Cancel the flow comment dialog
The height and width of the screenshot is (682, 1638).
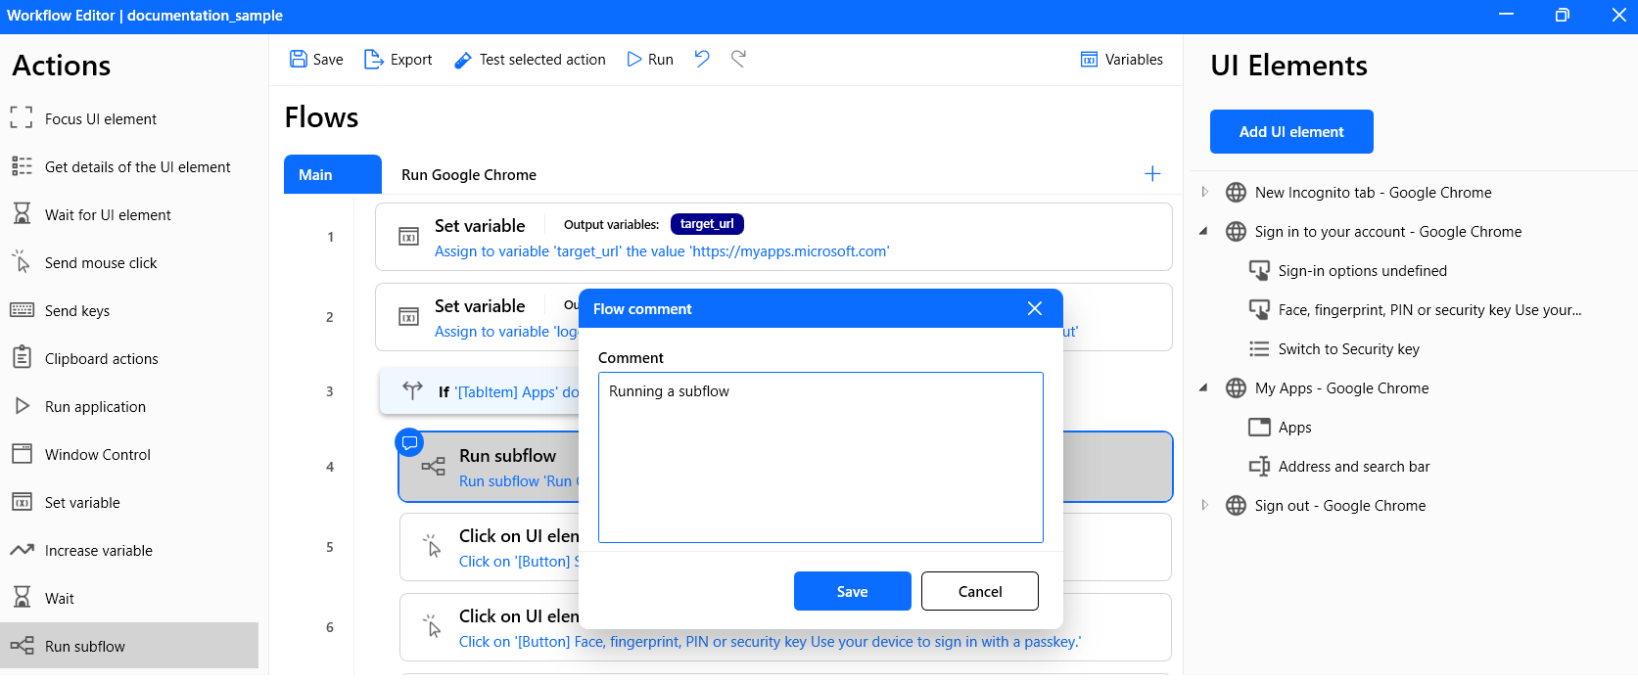pos(980,591)
